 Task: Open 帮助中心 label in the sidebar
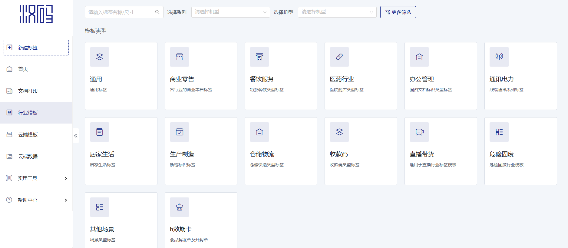coord(28,200)
